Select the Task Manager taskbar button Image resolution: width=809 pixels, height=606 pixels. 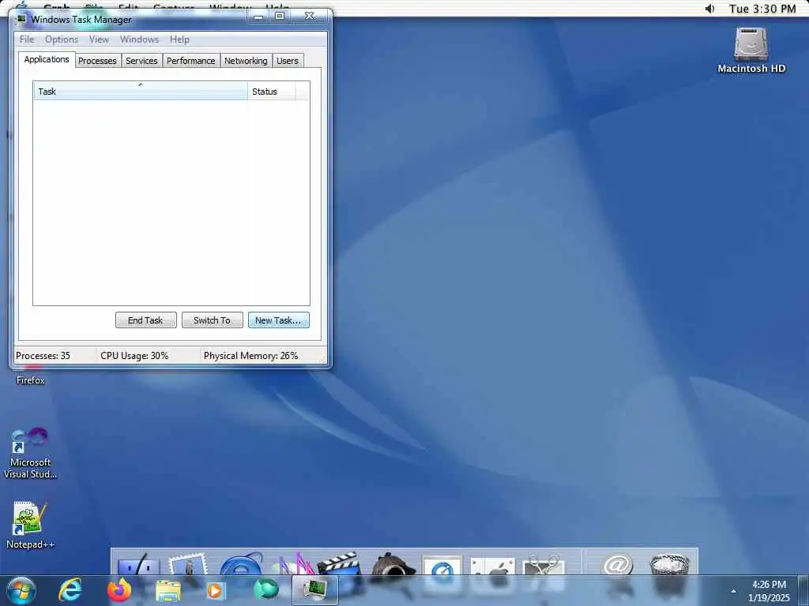[314, 590]
